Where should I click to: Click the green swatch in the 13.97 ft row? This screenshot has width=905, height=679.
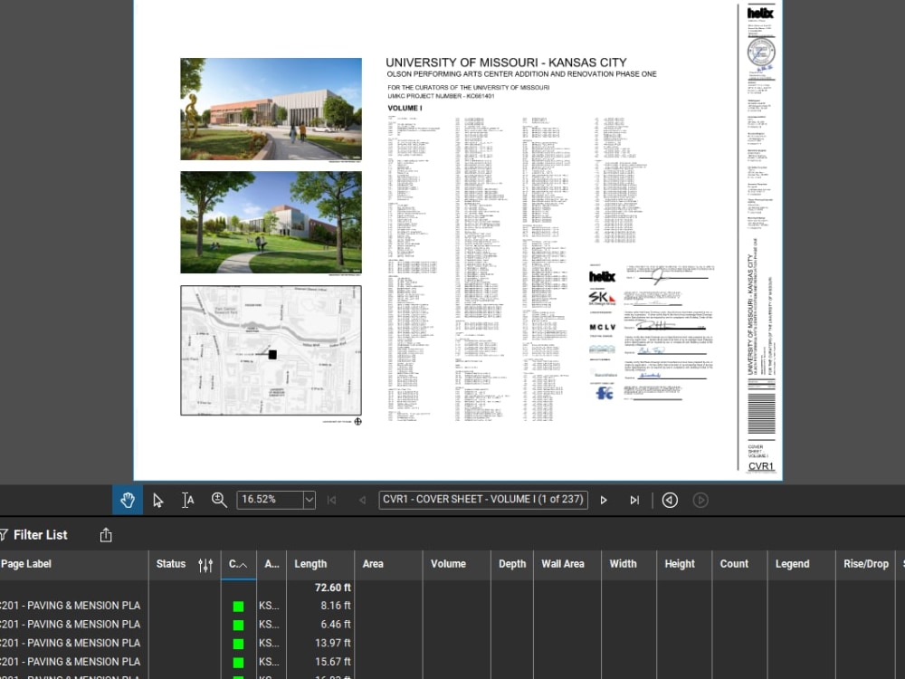pyautogui.click(x=238, y=644)
